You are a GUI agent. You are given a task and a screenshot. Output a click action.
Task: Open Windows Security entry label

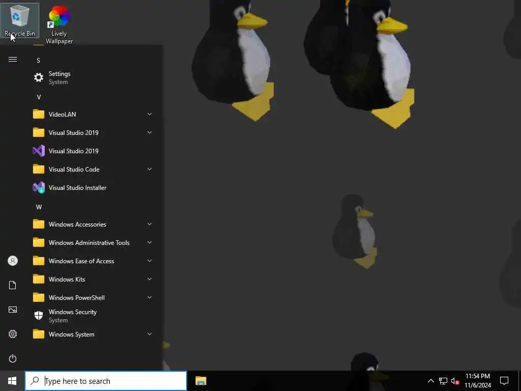pos(73,312)
